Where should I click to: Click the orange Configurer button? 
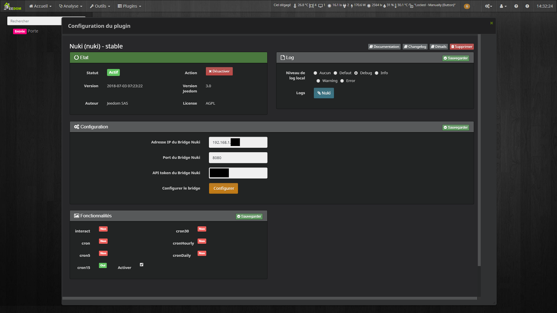tap(223, 188)
